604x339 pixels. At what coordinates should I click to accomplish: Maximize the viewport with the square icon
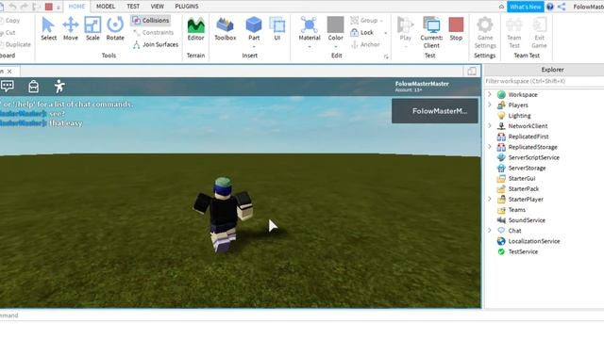point(472,72)
